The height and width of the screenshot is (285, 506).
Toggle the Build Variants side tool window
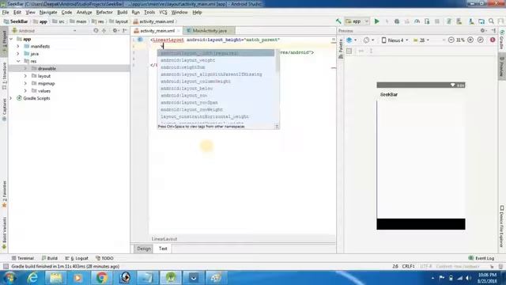click(4, 233)
